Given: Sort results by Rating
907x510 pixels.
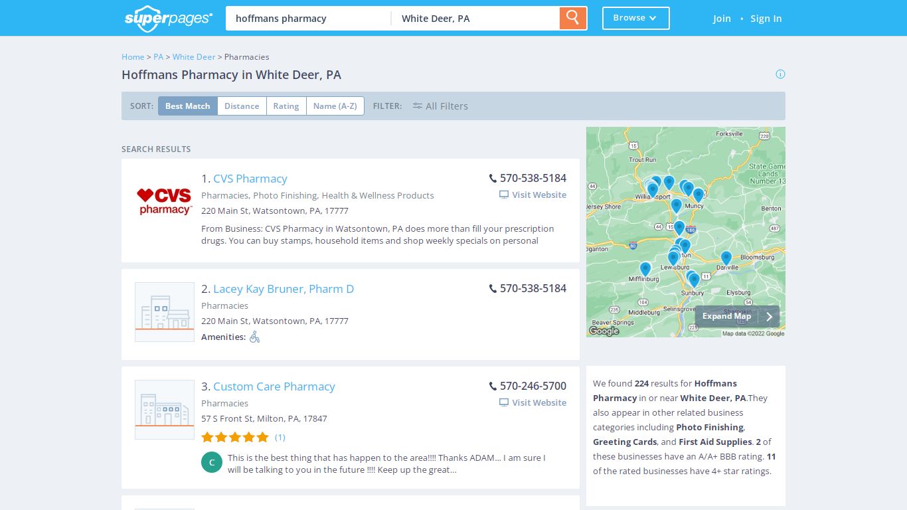Looking at the screenshot, I should tap(286, 106).
